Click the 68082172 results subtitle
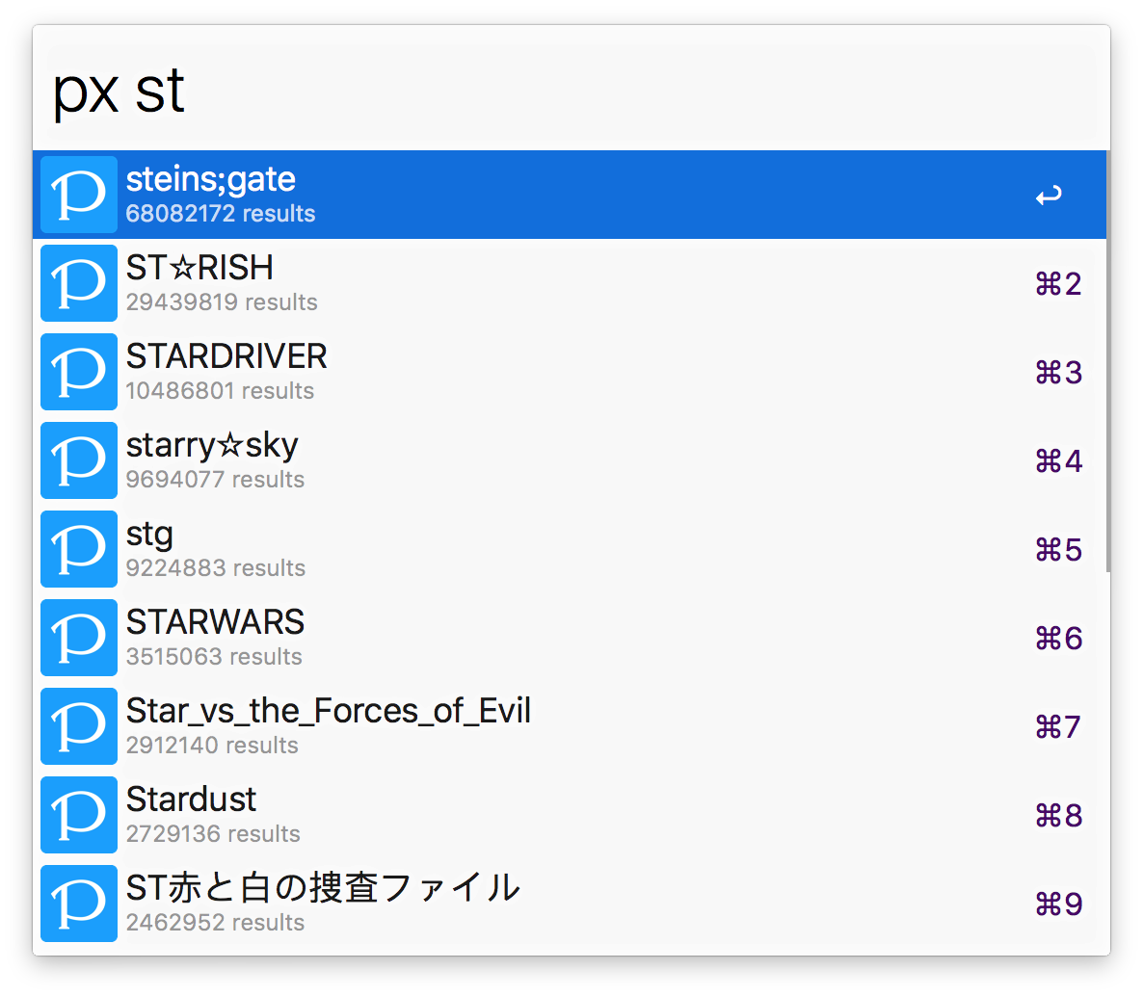The height and width of the screenshot is (996, 1143). point(220,214)
